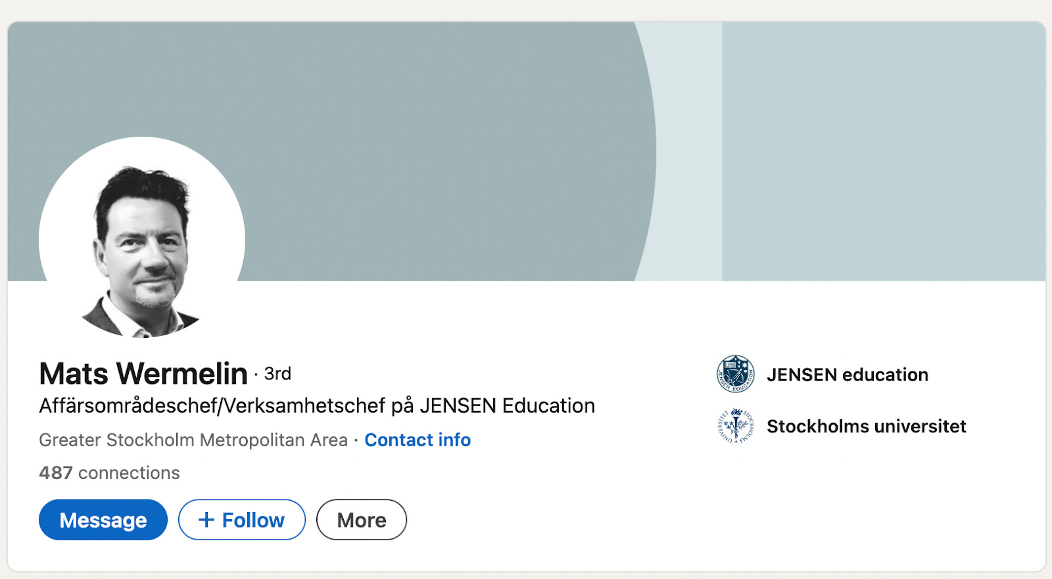1052x579 pixels.
Task: Click the Message button
Action: pos(103,520)
